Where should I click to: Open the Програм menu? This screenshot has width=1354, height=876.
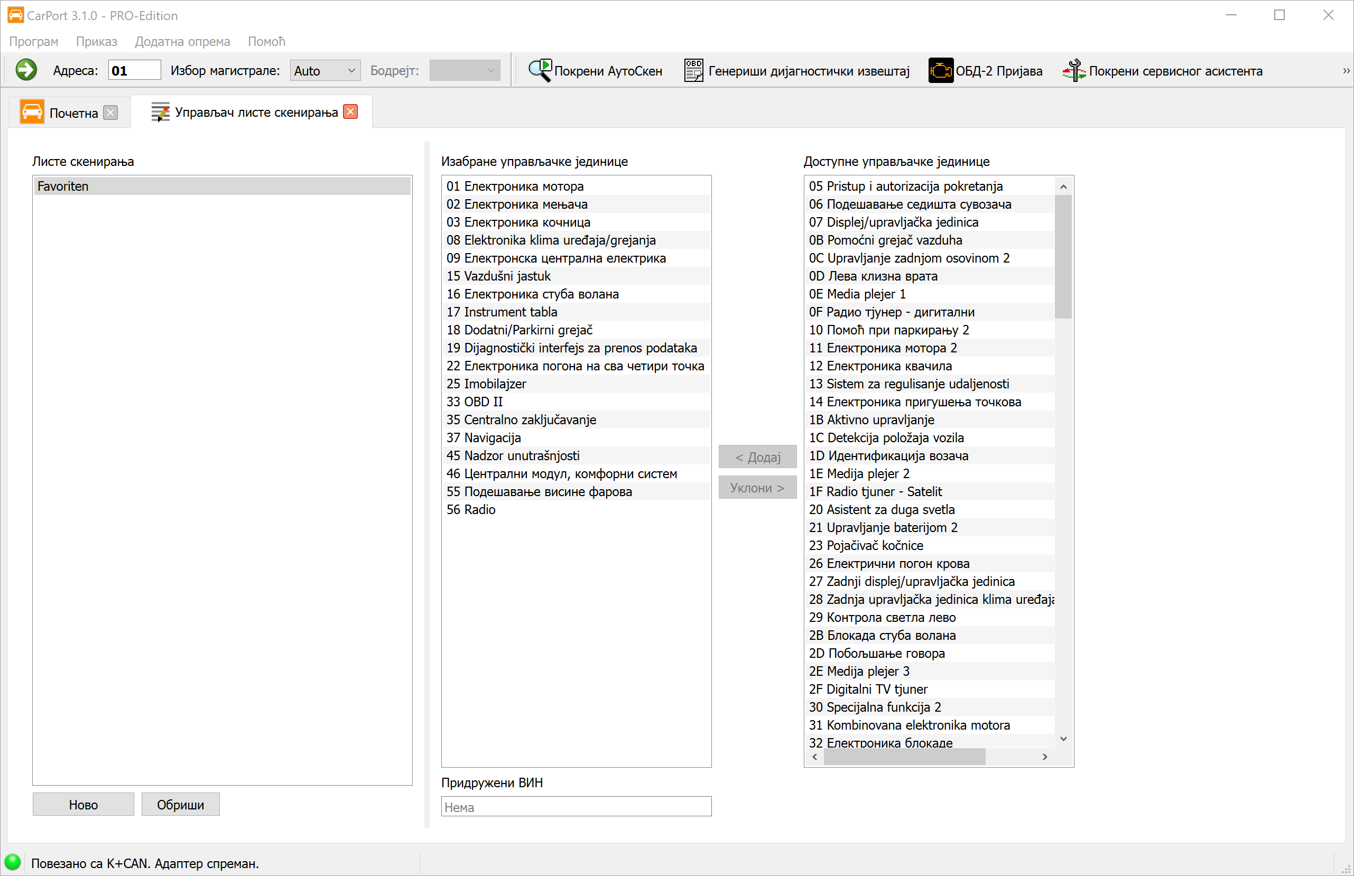(x=34, y=42)
